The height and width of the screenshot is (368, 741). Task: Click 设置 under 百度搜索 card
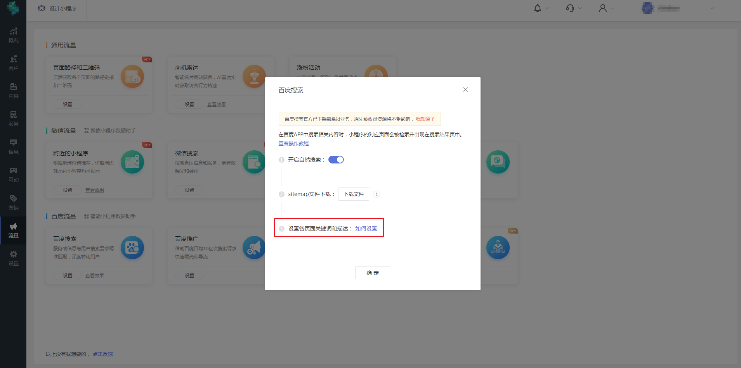68,275
